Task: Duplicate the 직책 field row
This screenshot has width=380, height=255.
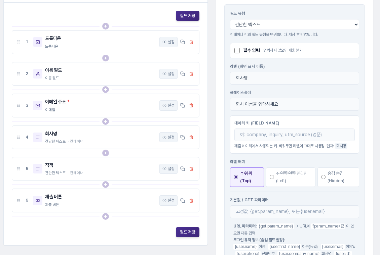Action: (x=183, y=169)
